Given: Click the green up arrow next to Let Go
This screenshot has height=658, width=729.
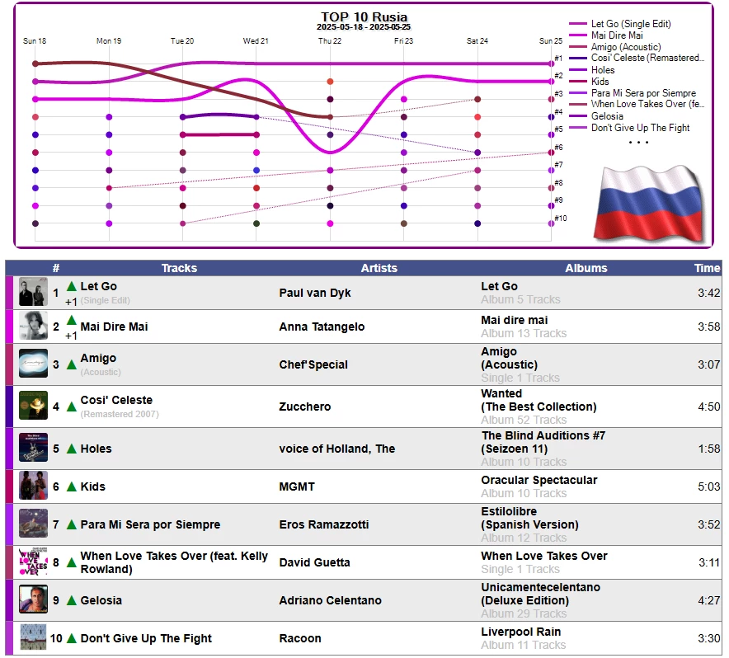Looking at the screenshot, I should click(72, 286).
